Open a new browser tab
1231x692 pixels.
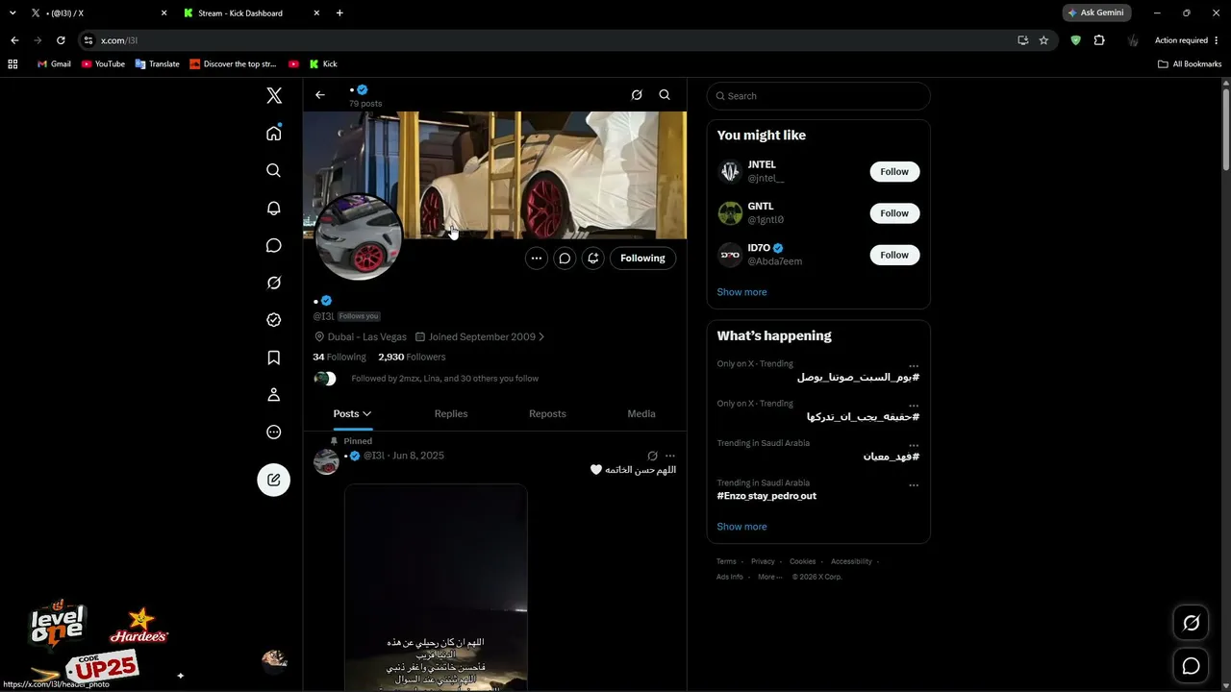point(339,13)
